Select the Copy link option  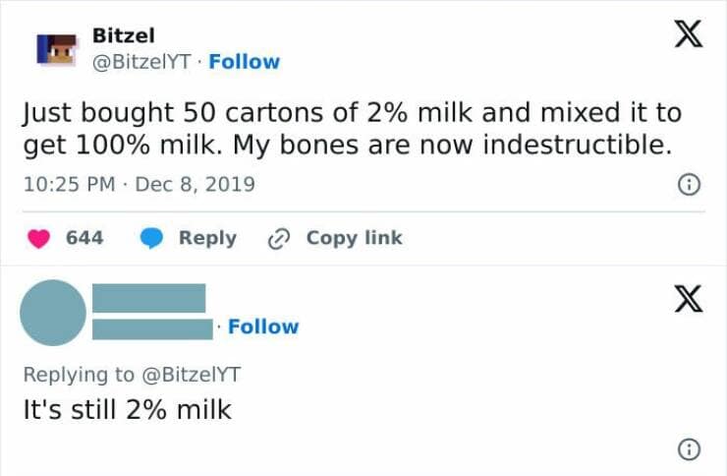click(354, 238)
